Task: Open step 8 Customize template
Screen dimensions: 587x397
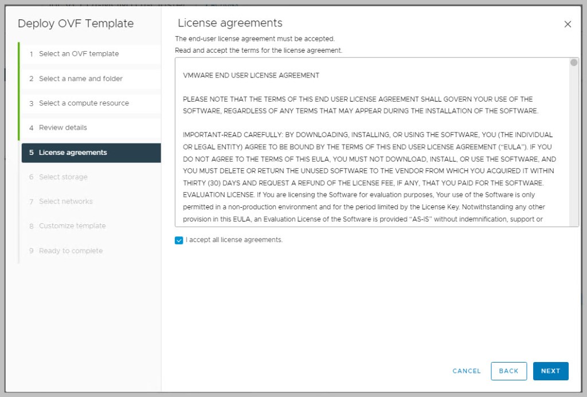Action: [72, 226]
